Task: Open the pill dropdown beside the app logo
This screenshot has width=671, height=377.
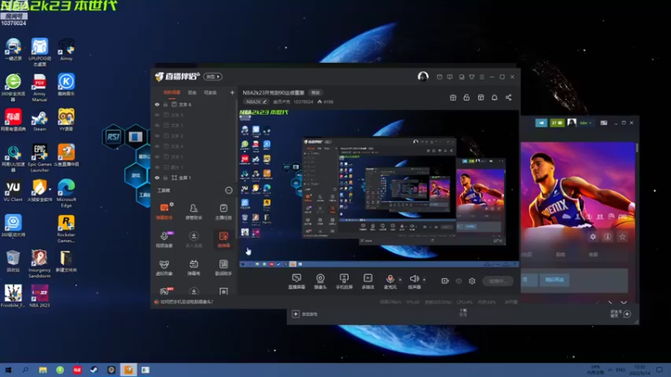Action: point(213,76)
